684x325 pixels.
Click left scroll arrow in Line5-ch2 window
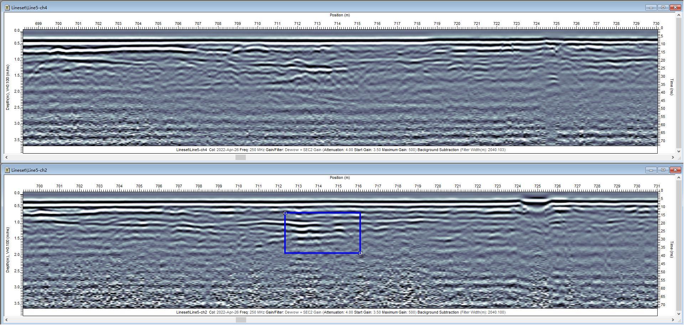coord(7,320)
